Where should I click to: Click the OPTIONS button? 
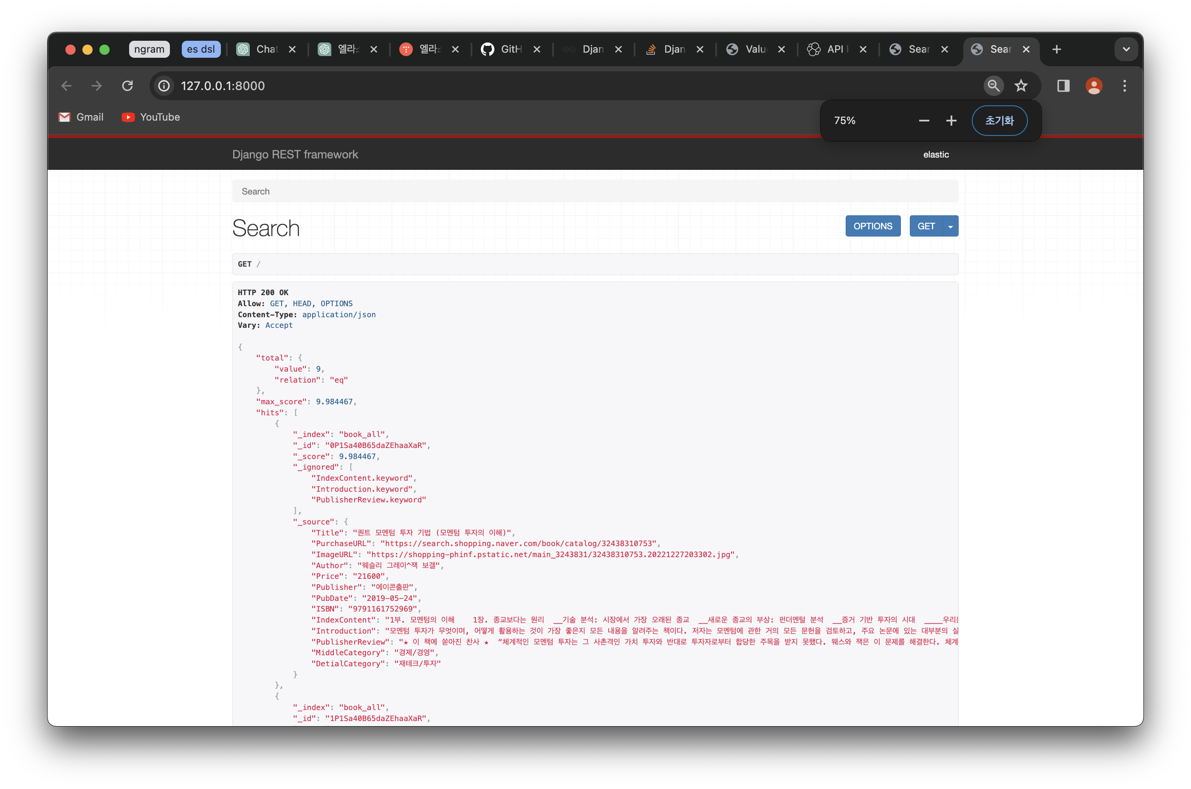873,226
